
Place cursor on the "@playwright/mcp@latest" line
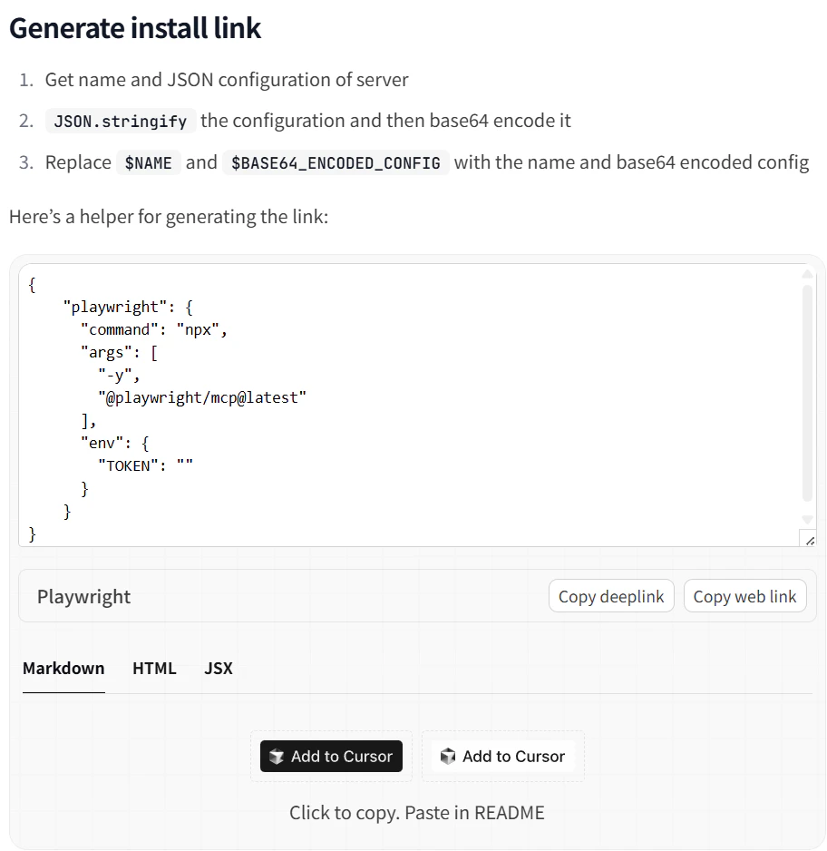tap(202, 397)
